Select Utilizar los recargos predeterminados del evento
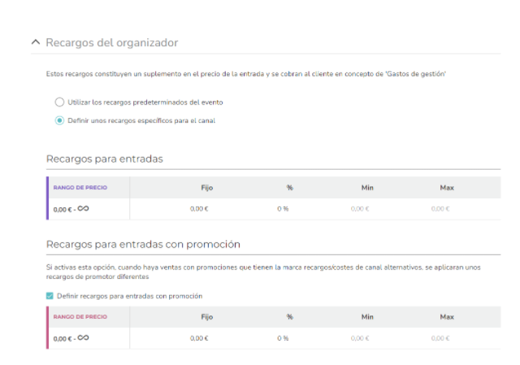This screenshot has height=365, width=520. click(59, 102)
